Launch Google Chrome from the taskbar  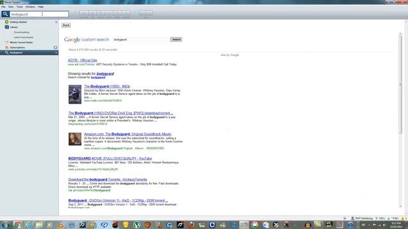point(18,225)
